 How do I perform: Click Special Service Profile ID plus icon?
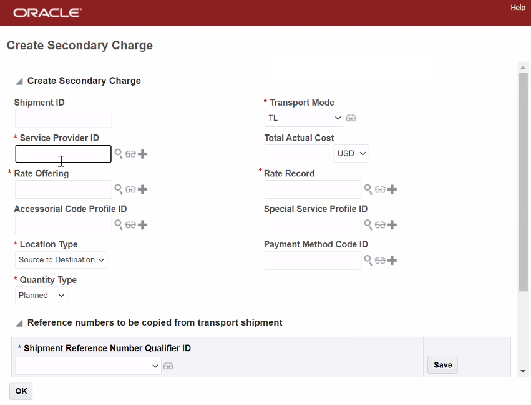pyautogui.click(x=392, y=225)
